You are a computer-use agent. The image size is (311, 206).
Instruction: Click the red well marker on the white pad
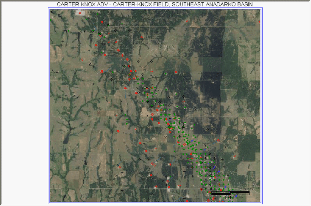[x=80, y=13]
